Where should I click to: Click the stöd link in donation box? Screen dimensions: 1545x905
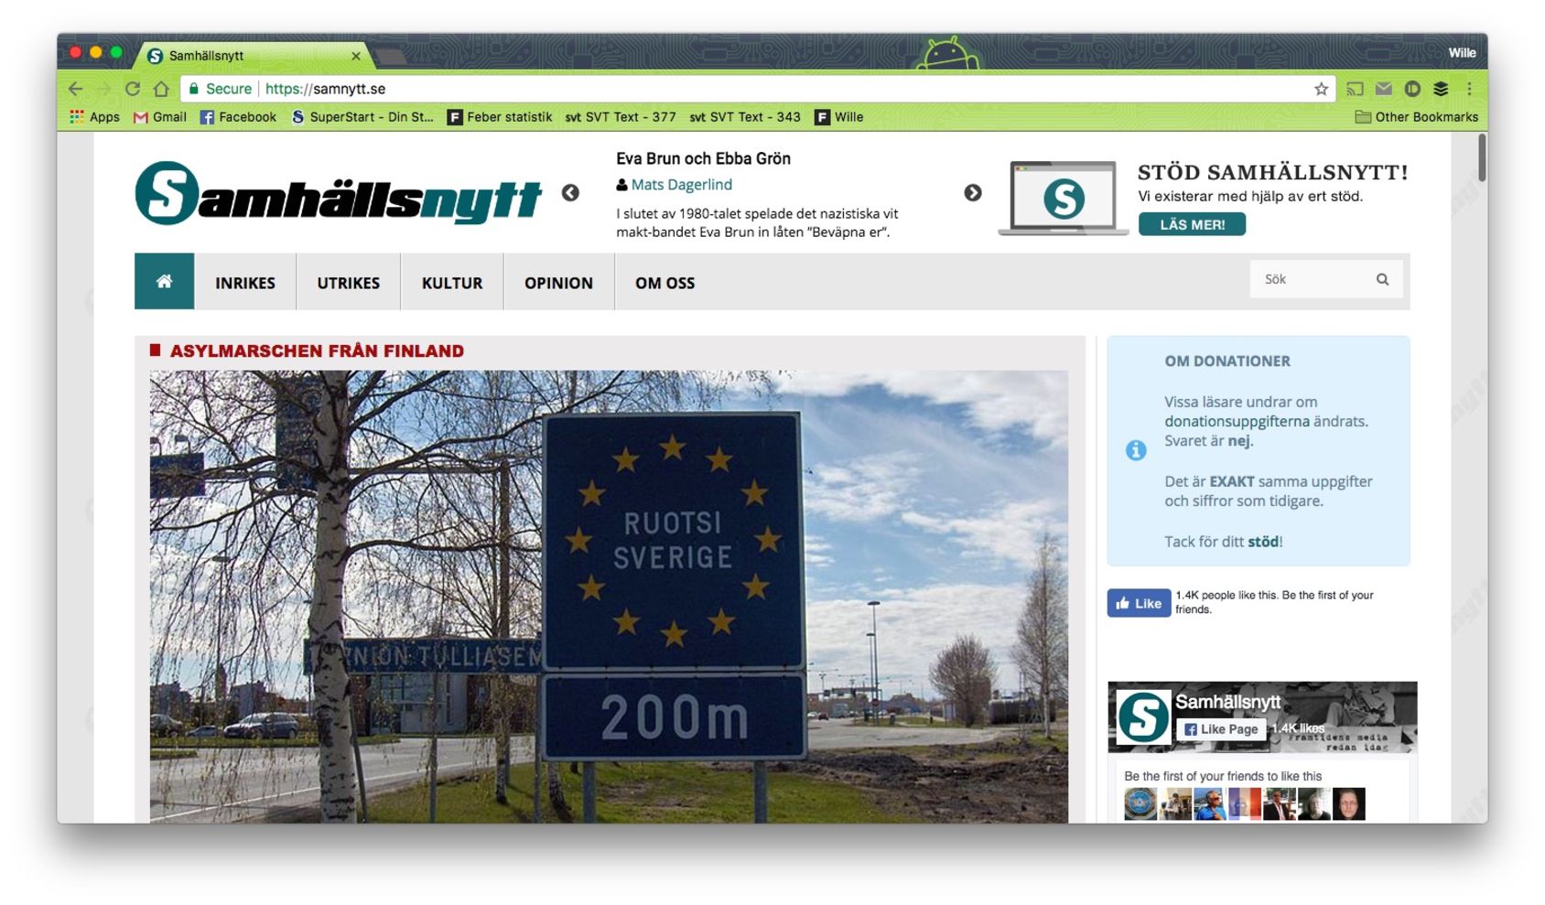pos(1263,542)
